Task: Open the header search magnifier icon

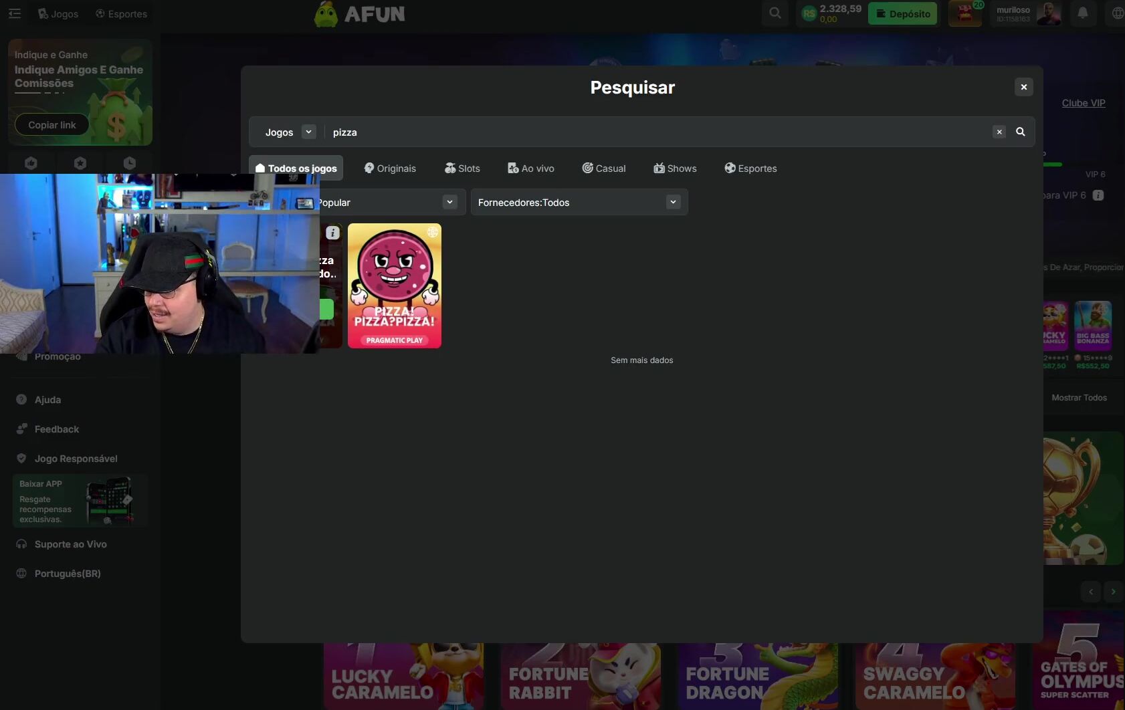Action: click(775, 13)
